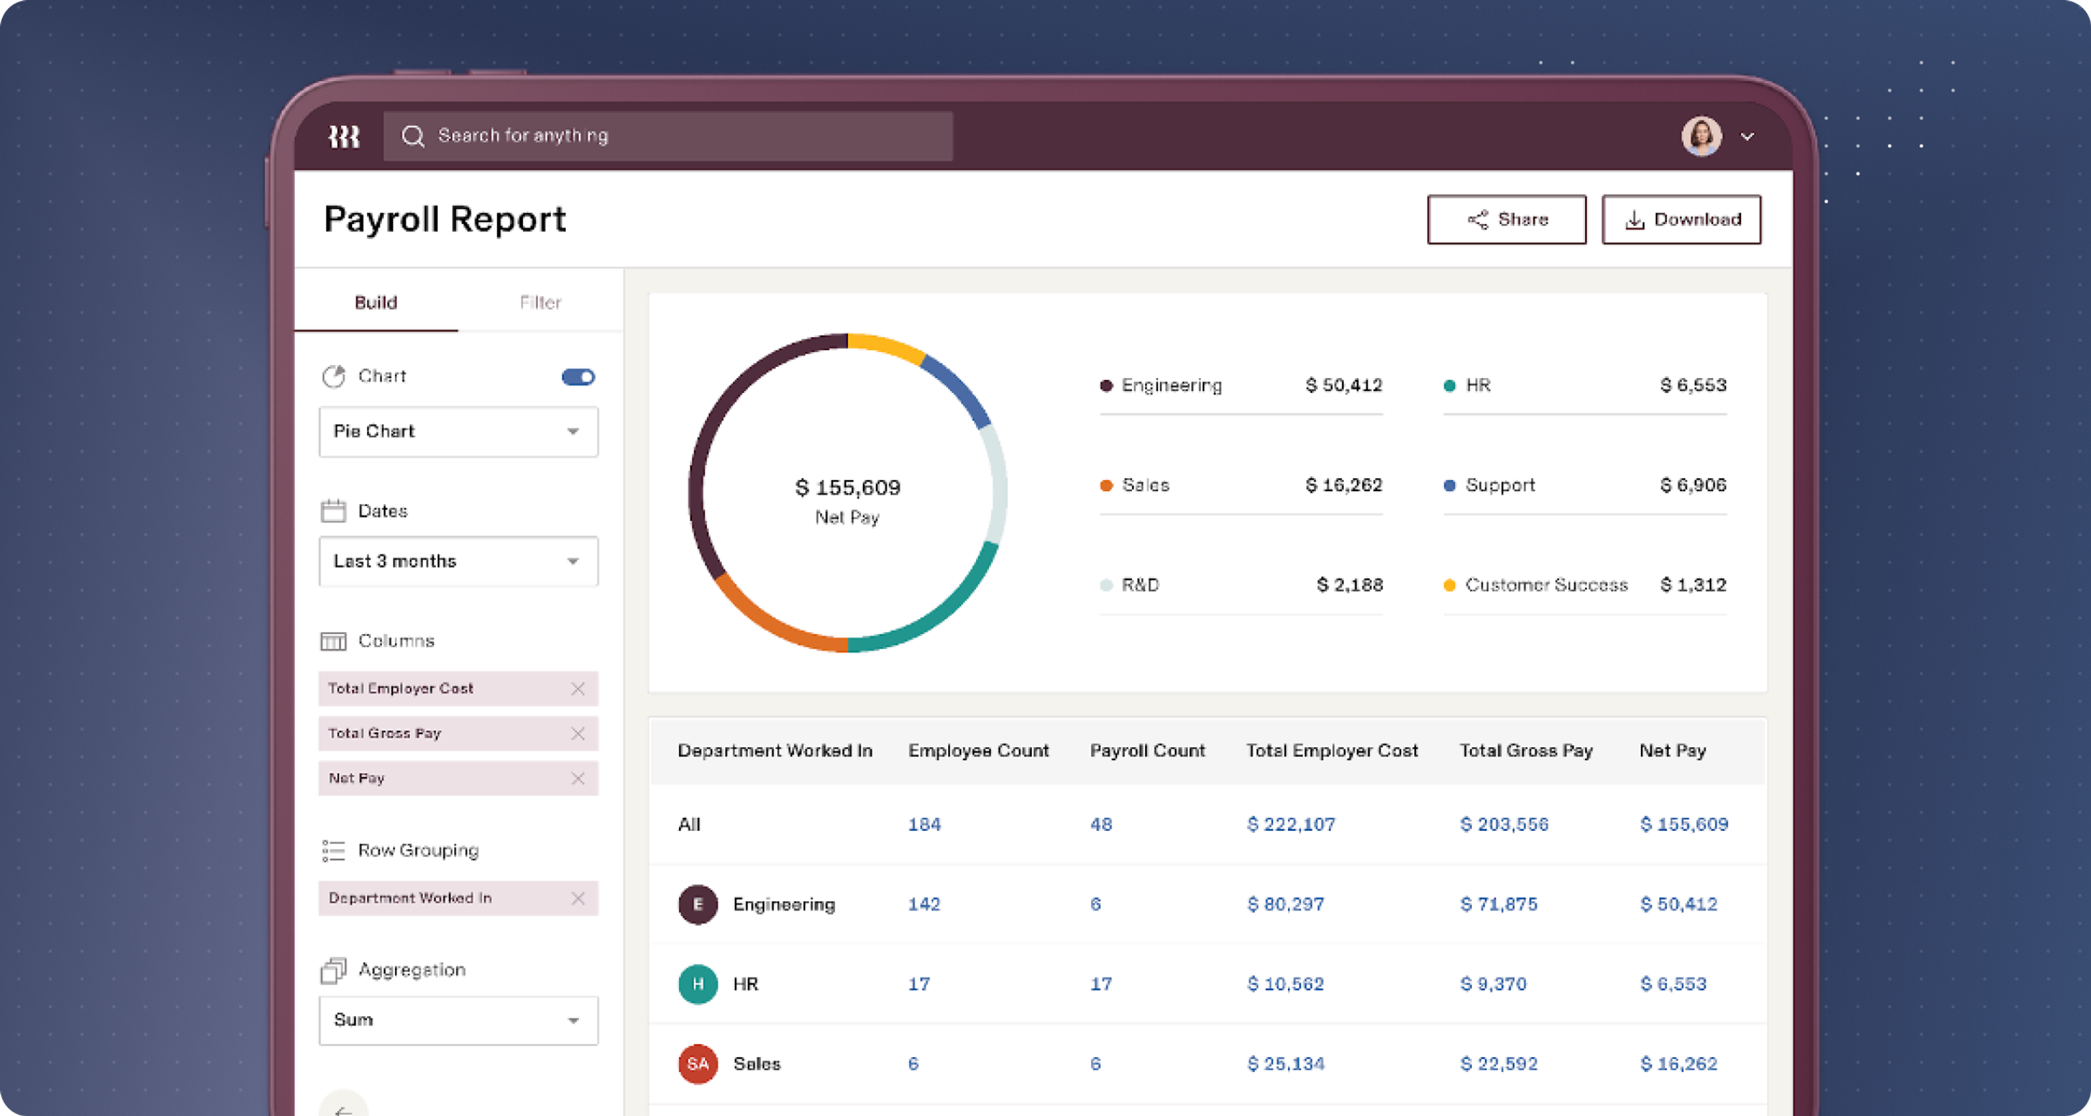Click the All row payroll count 48

coord(1100,824)
